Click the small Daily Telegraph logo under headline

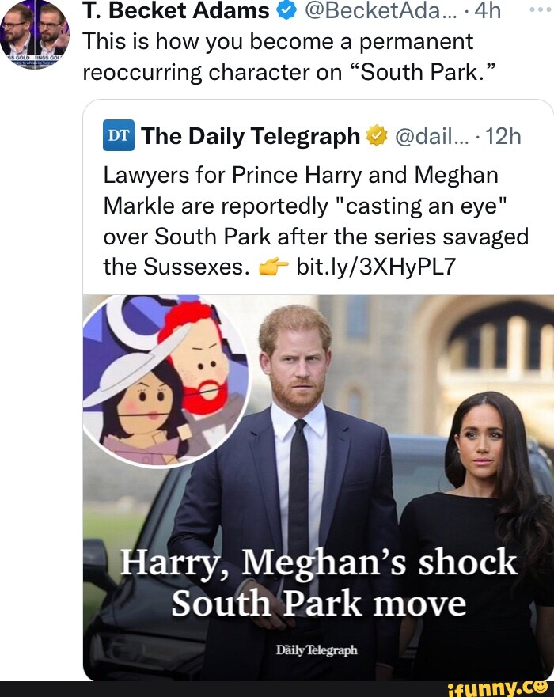point(318,650)
